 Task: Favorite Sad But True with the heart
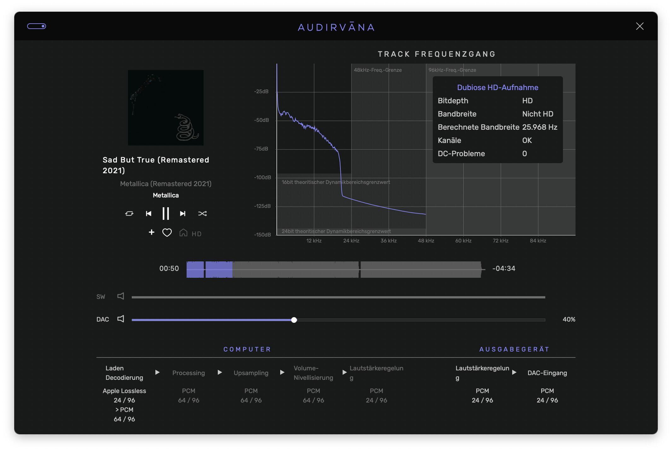point(167,233)
